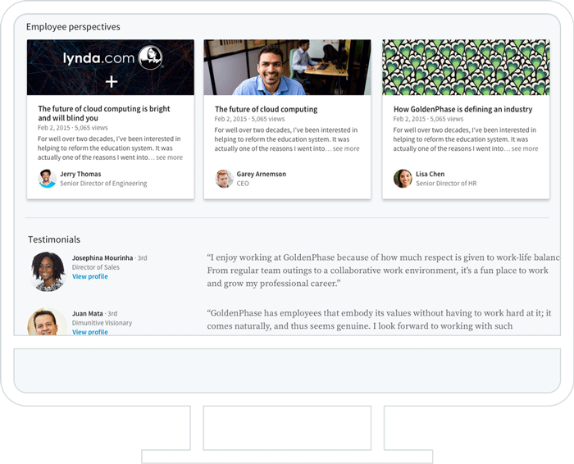
Task: Open Garey Arnemson author name
Action: 262,174
